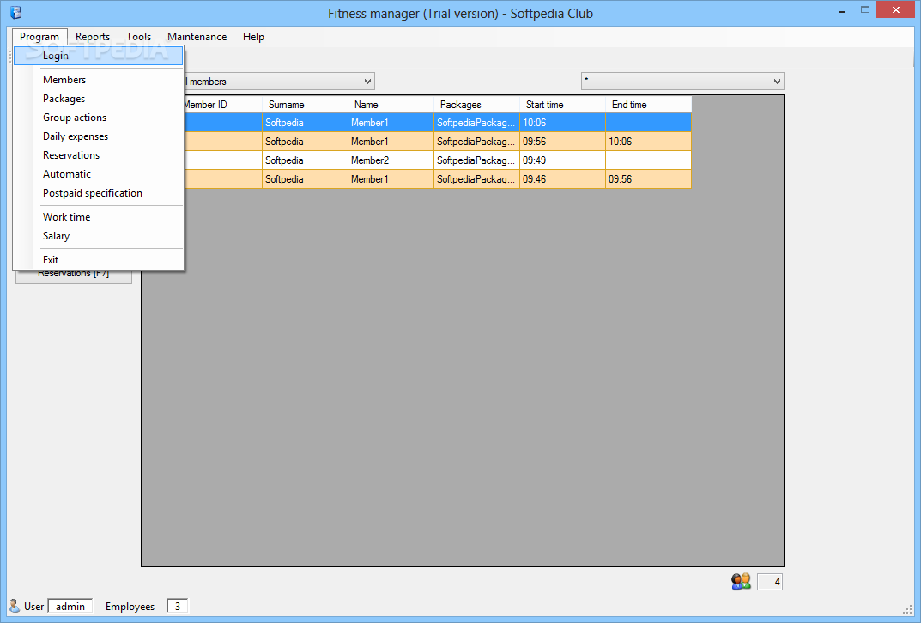Select Work time from the menu

[98, 216]
